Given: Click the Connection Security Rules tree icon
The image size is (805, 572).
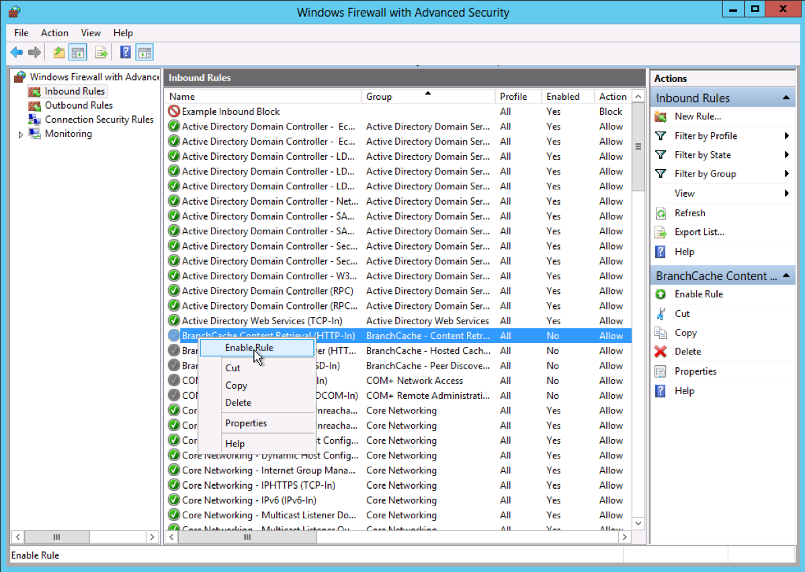Looking at the screenshot, I should (x=34, y=120).
